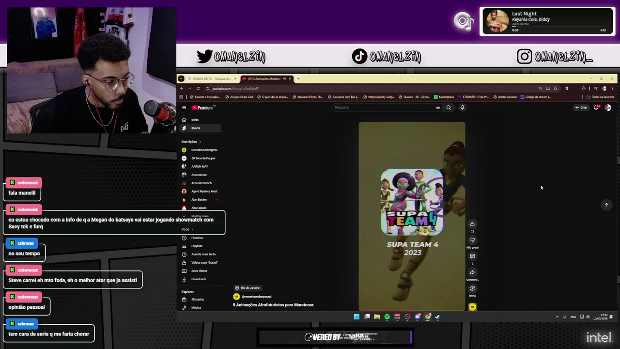
Task: Open Vídeos com "Gostei" list
Action: tap(201, 262)
